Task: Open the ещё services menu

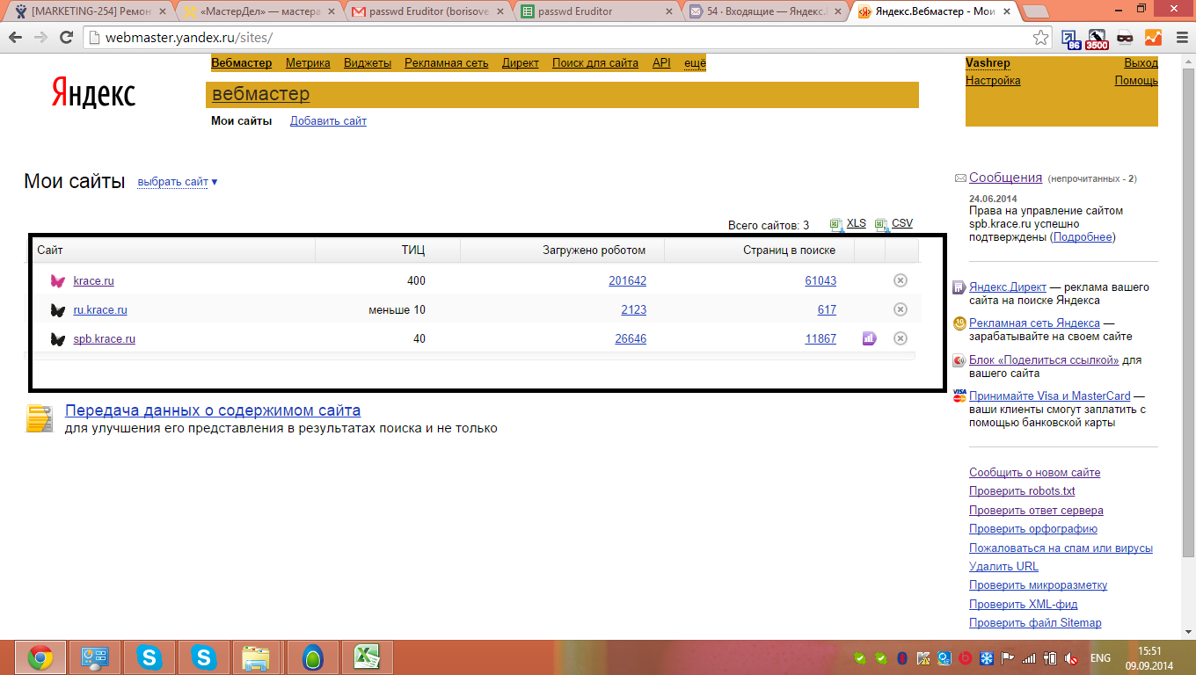Action: coord(695,63)
